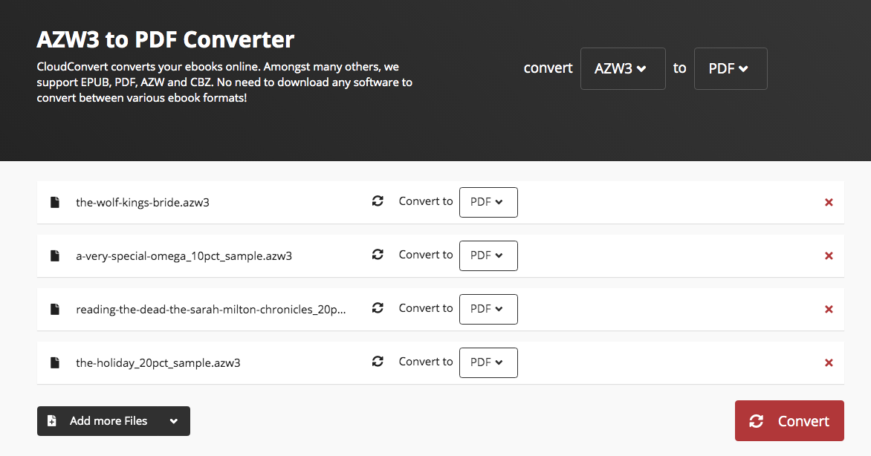Viewport: 871px width, 456px height.
Task: Click the conversion refresh icon on a-very-special-omega row
Action: pyautogui.click(x=378, y=254)
